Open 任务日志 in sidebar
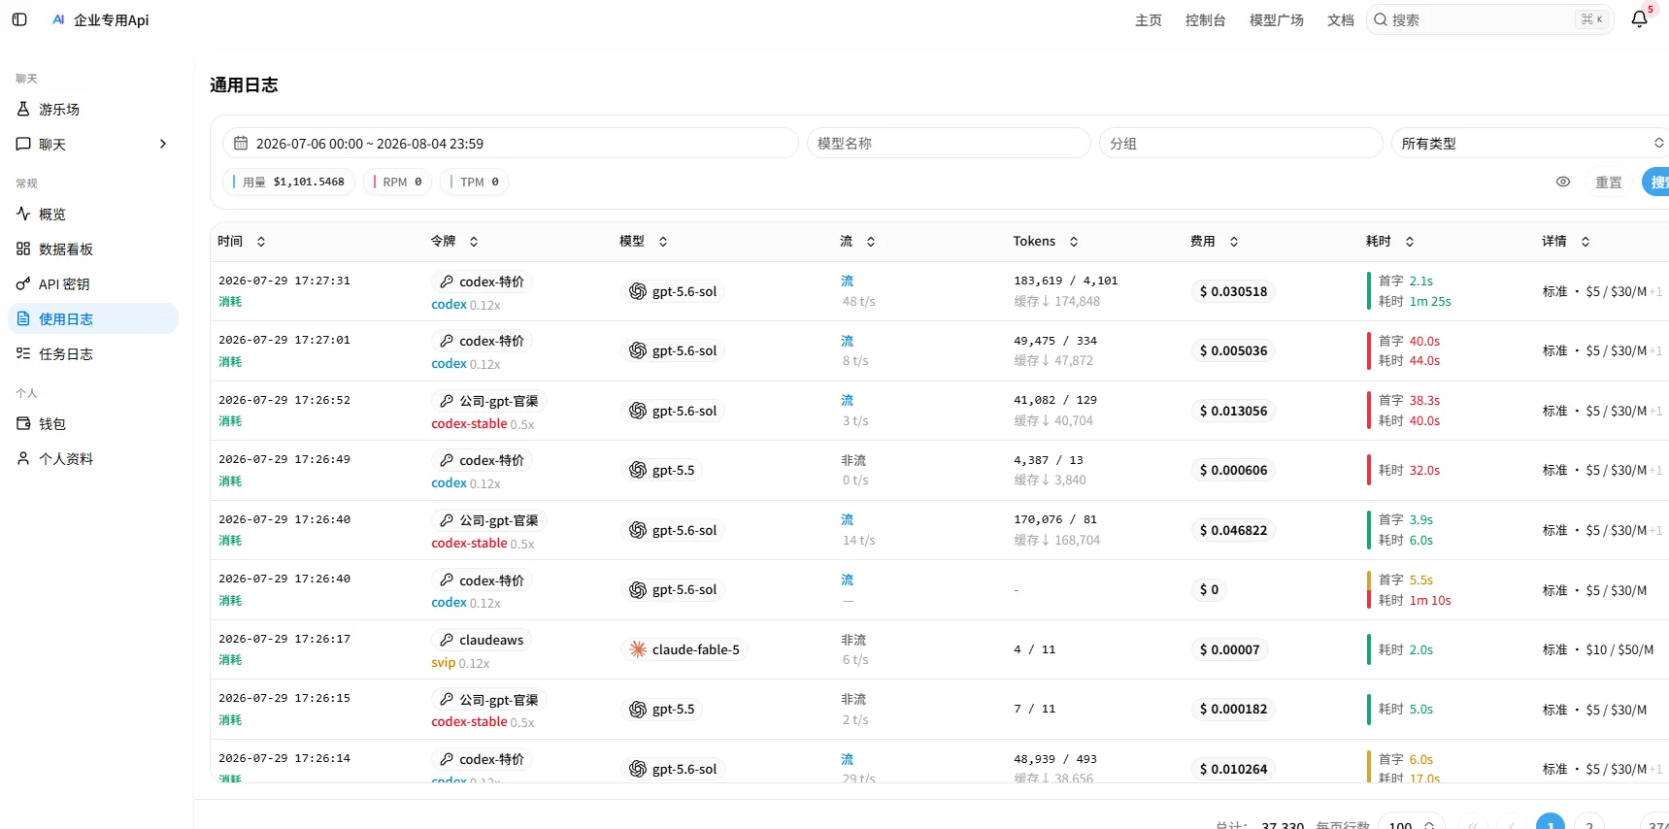 [93, 353]
